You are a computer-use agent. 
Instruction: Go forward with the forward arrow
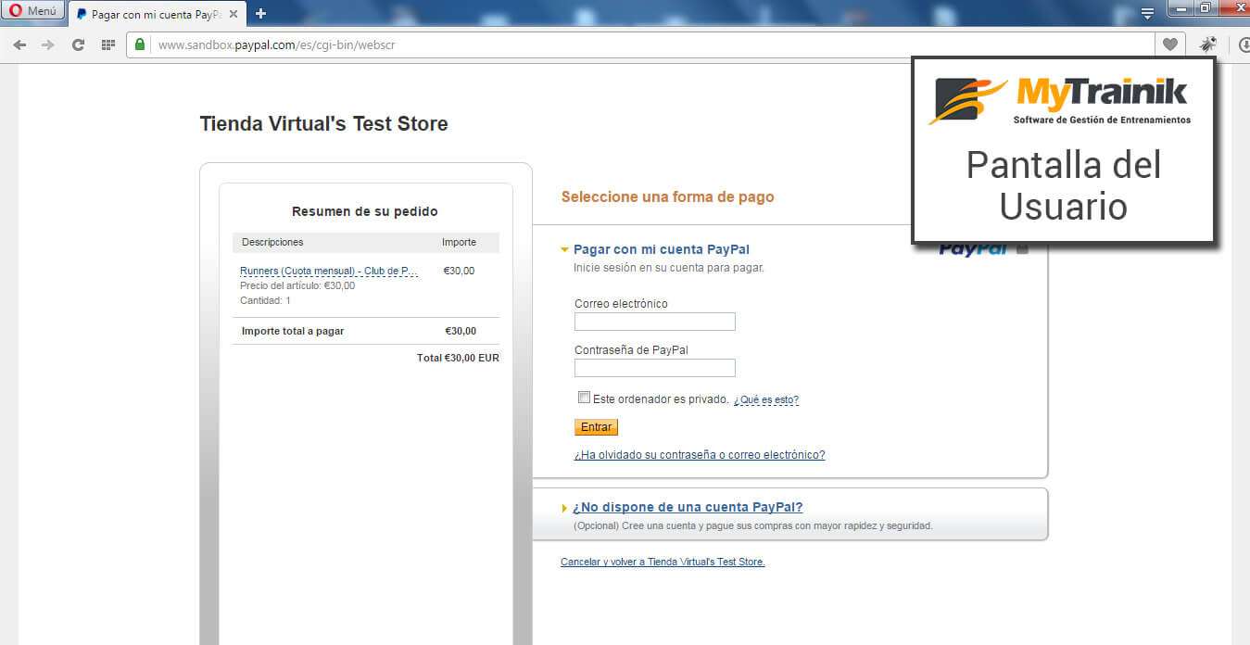point(48,44)
